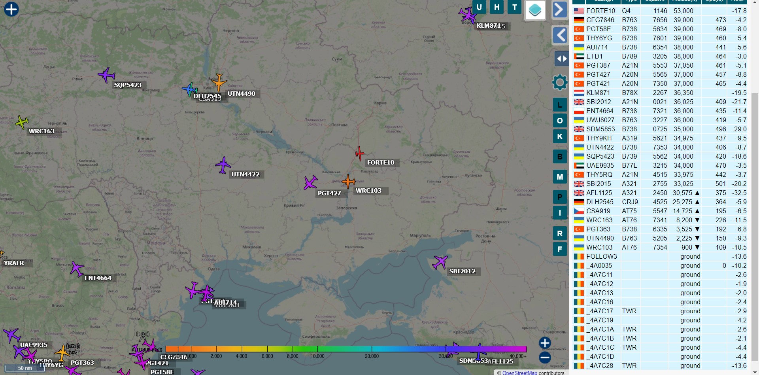Click the _4A7C17 TWR row
Image resolution: width=759 pixels, height=375 pixels.
tap(660, 311)
